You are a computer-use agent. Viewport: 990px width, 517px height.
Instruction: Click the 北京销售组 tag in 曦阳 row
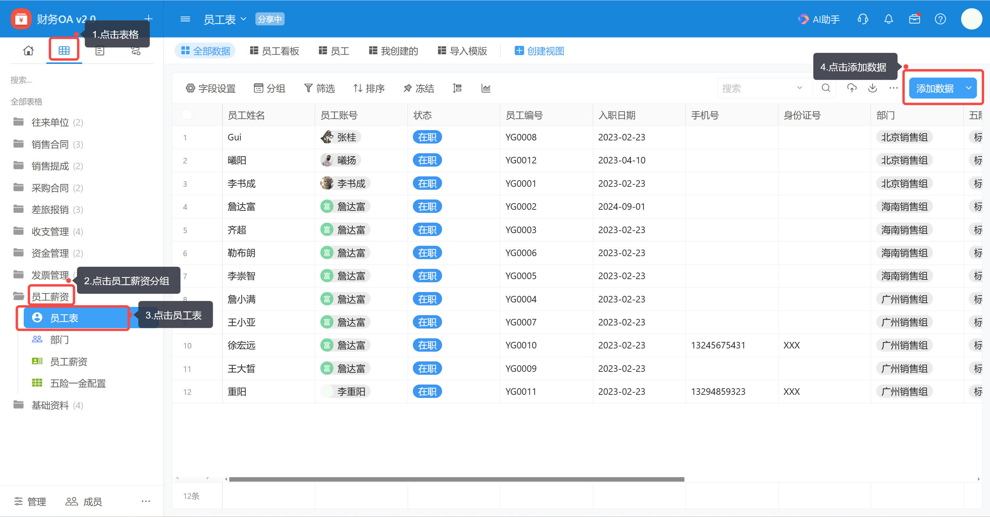coord(904,160)
